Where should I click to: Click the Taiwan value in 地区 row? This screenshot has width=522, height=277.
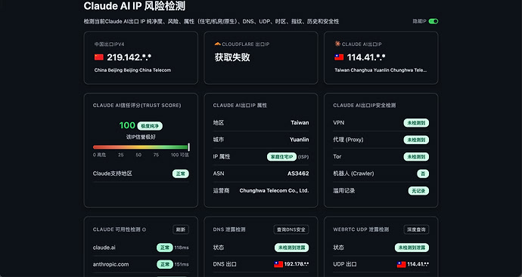[x=300, y=122]
